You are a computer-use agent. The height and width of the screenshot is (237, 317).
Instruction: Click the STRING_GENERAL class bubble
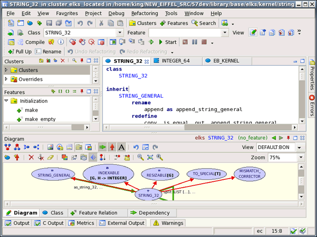coord(53,174)
